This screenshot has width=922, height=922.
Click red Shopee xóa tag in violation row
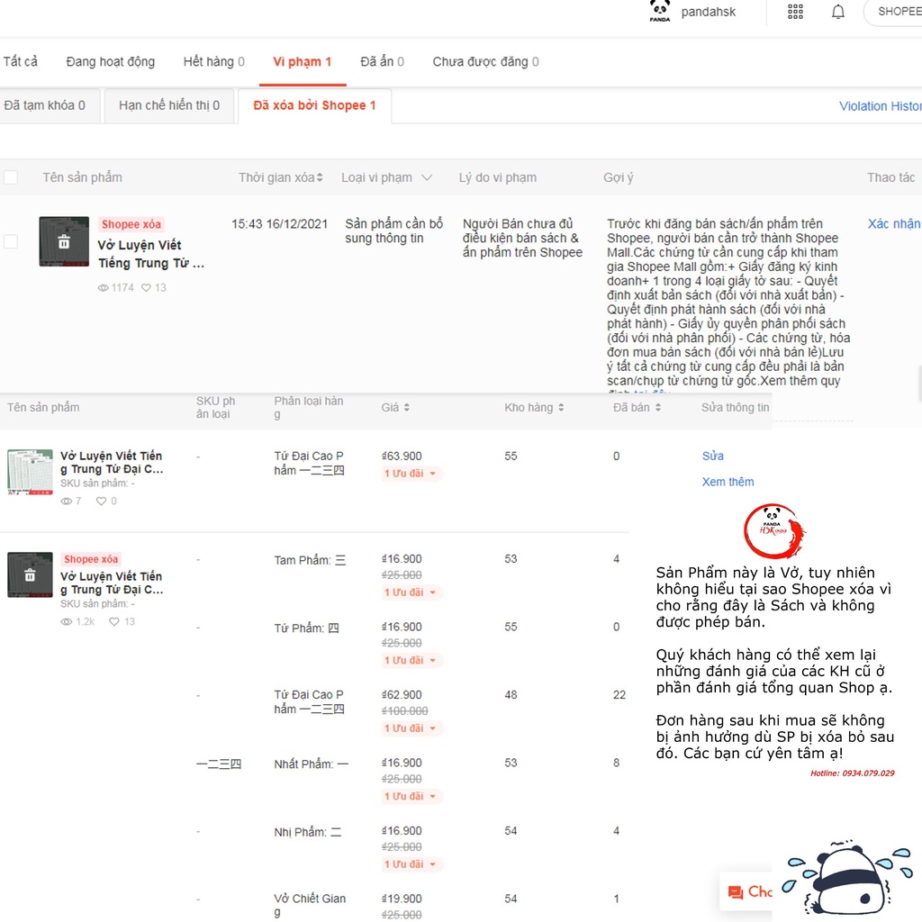(x=131, y=224)
